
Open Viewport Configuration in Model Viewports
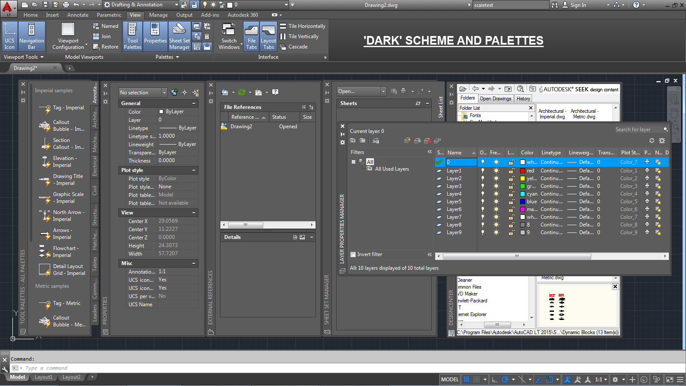tap(68, 36)
